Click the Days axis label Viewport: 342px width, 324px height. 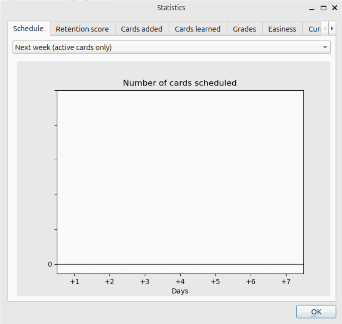[x=180, y=291]
